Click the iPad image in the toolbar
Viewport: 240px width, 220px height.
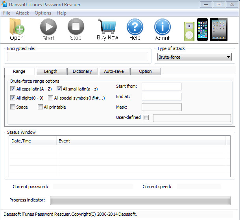[219, 30]
